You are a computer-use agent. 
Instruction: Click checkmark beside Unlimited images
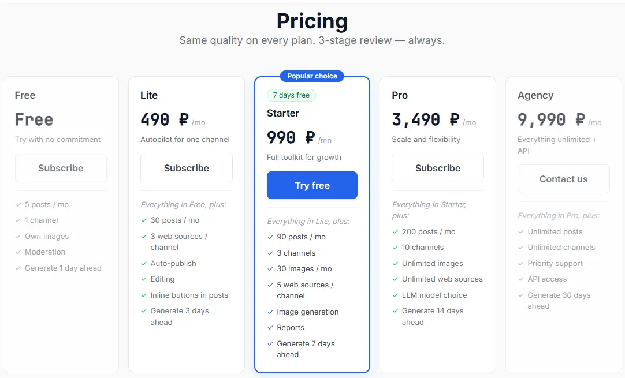click(x=396, y=264)
